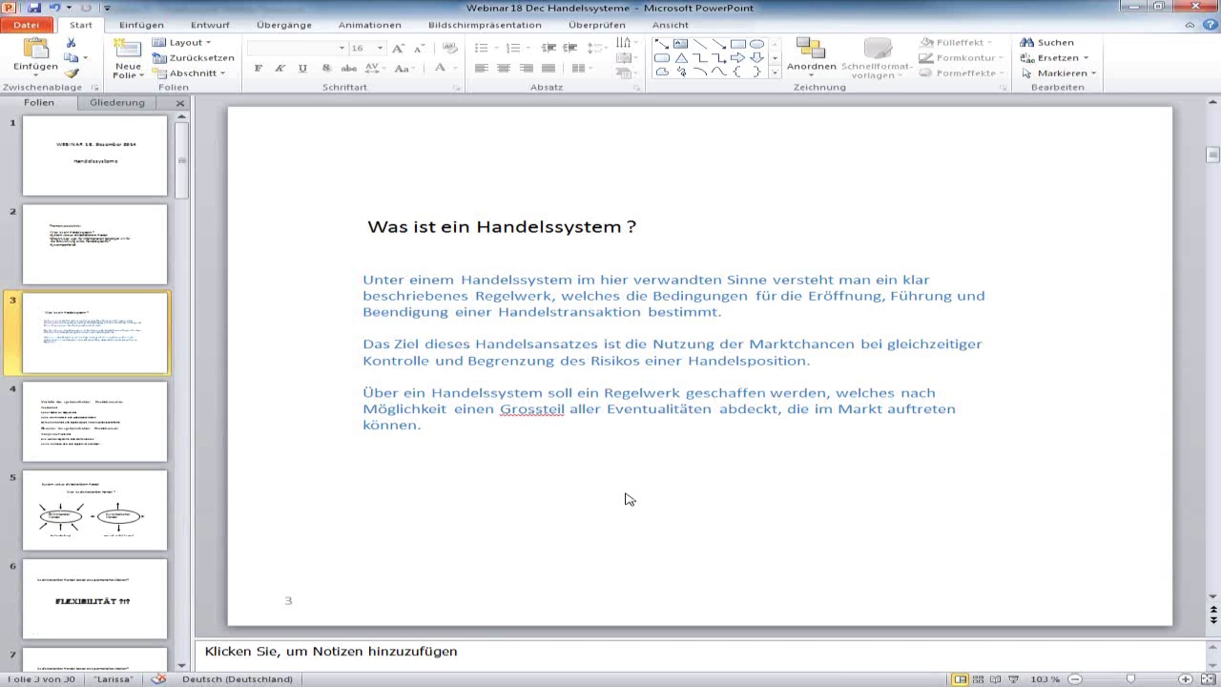Toggle italic formatting (K)
The image size is (1221, 687).
click(280, 68)
